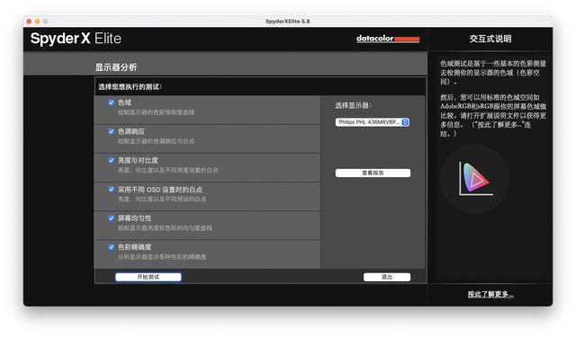This screenshot has width=576, height=337.
Task: Click the 退出 button
Action: pyautogui.click(x=387, y=277)
